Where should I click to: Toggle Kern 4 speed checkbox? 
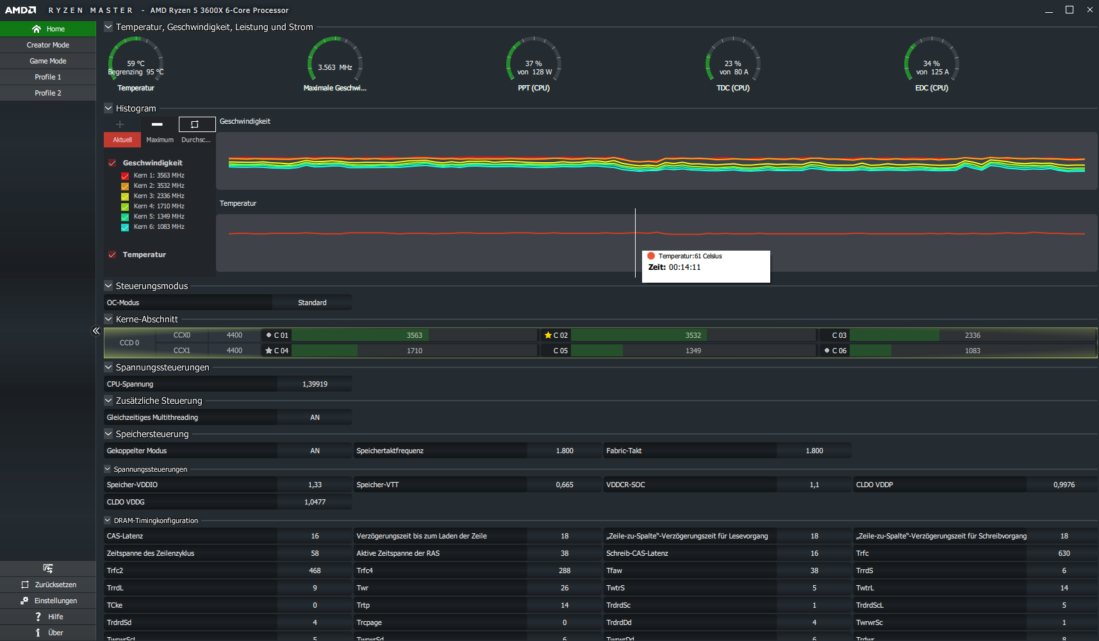125,206
